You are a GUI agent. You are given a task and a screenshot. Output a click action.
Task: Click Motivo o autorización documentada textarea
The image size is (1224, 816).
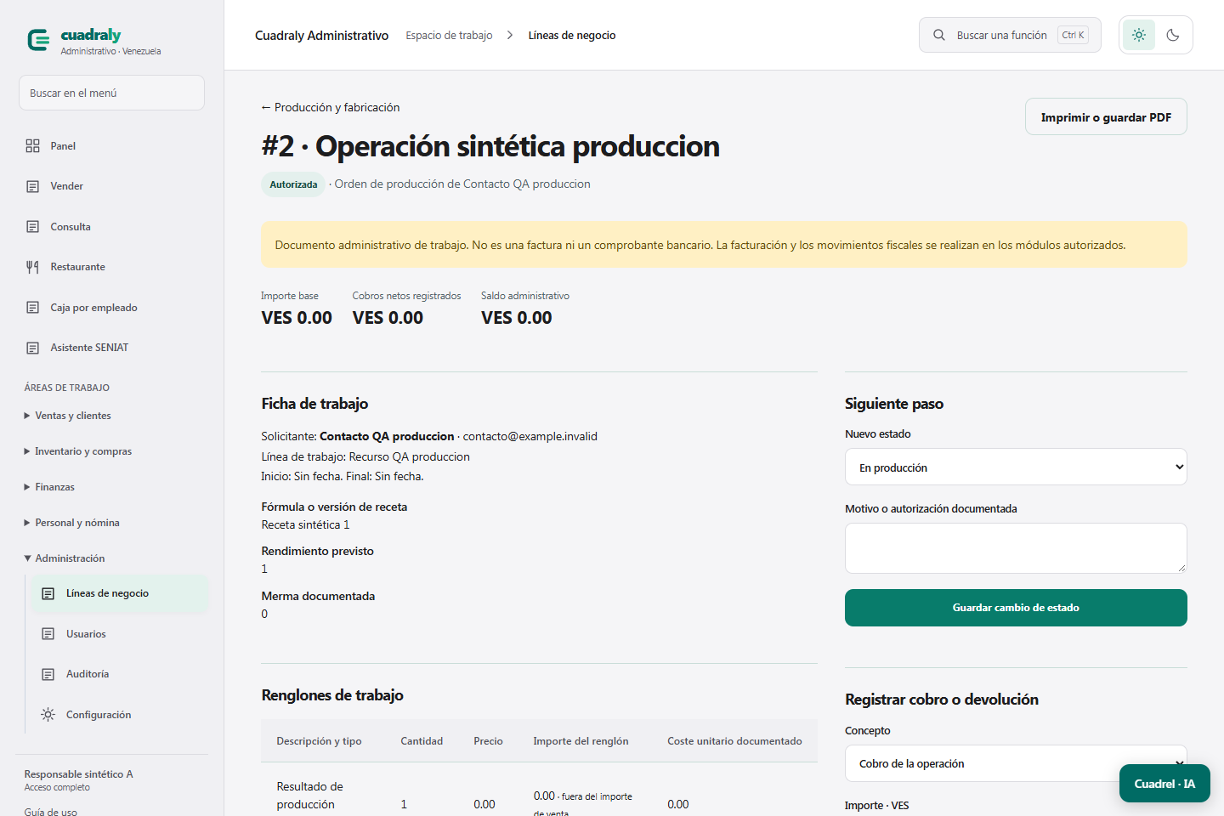pyautogui.click(x=1016, y=548)
